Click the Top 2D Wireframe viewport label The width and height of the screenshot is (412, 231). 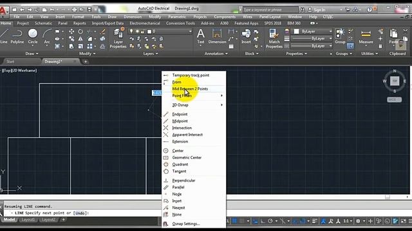pyautogui.click(x=19, y=71)
